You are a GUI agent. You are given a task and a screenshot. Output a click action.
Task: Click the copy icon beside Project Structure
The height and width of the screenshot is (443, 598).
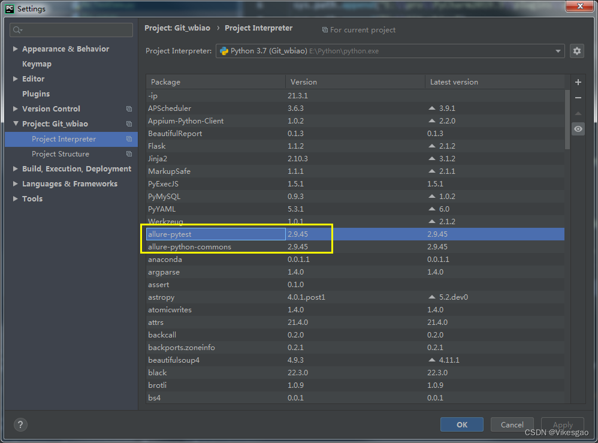pyautogui.click(x=129, y=154)
